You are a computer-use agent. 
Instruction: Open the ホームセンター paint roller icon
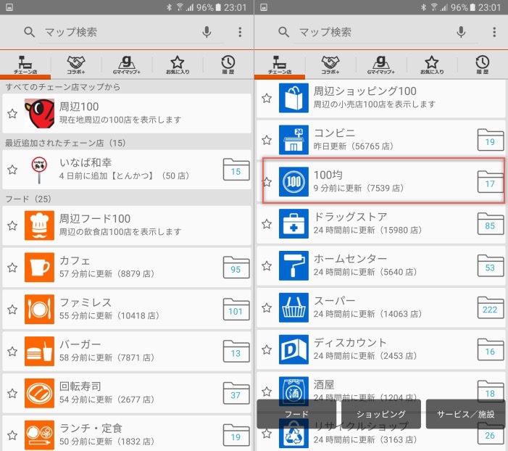coord(293,265)
